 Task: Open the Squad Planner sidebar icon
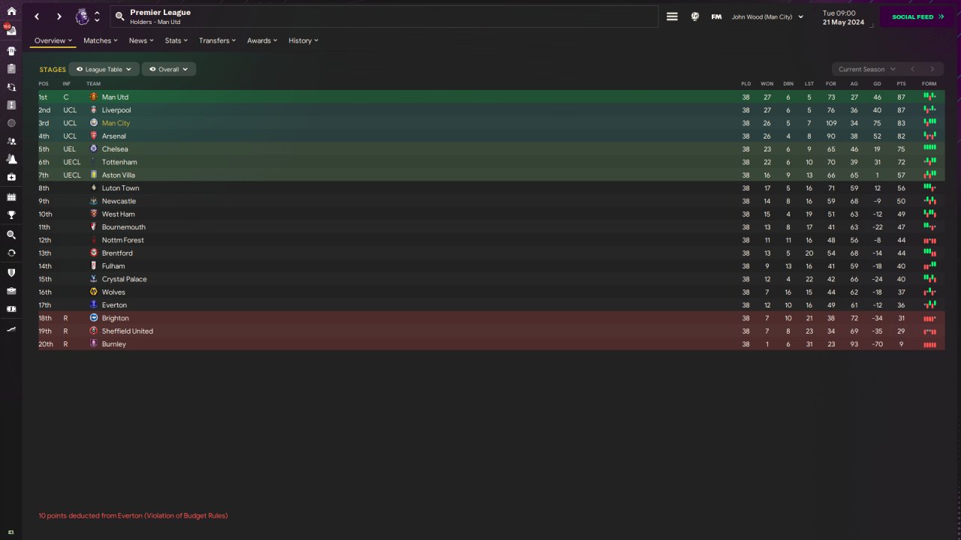[x=11, y=69]
